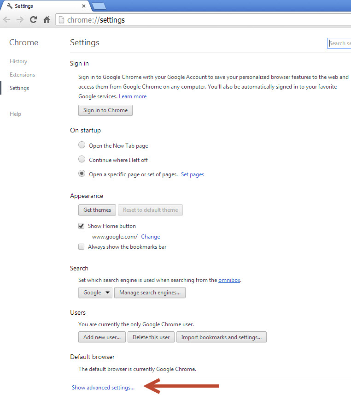The image size is (351, 413).
Task: Open Extensions in the sidebar
Action: pyautogui.click(x=23, y=75)
